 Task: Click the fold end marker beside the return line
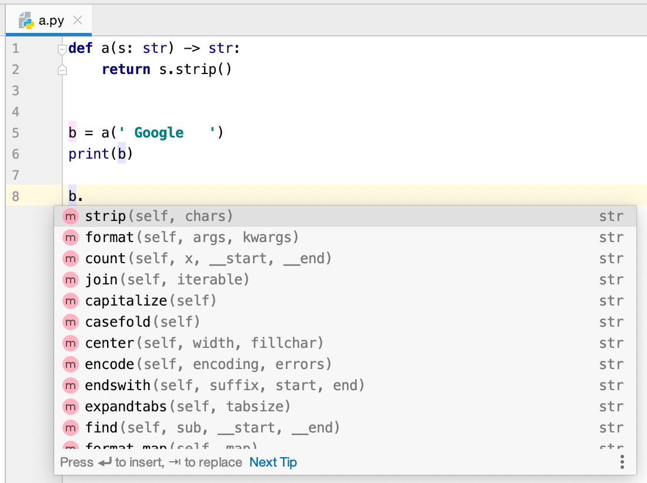point(62,70)
